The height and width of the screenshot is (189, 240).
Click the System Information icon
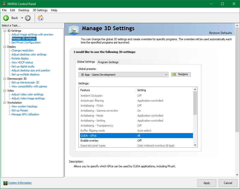tap(5, 183)
